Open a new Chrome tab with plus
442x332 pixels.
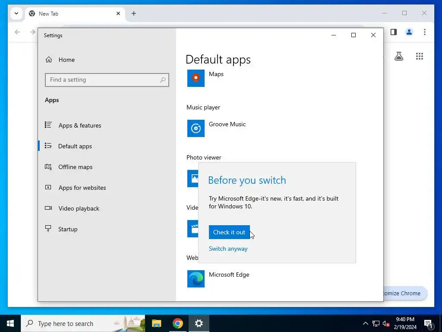tap(134, 13)
